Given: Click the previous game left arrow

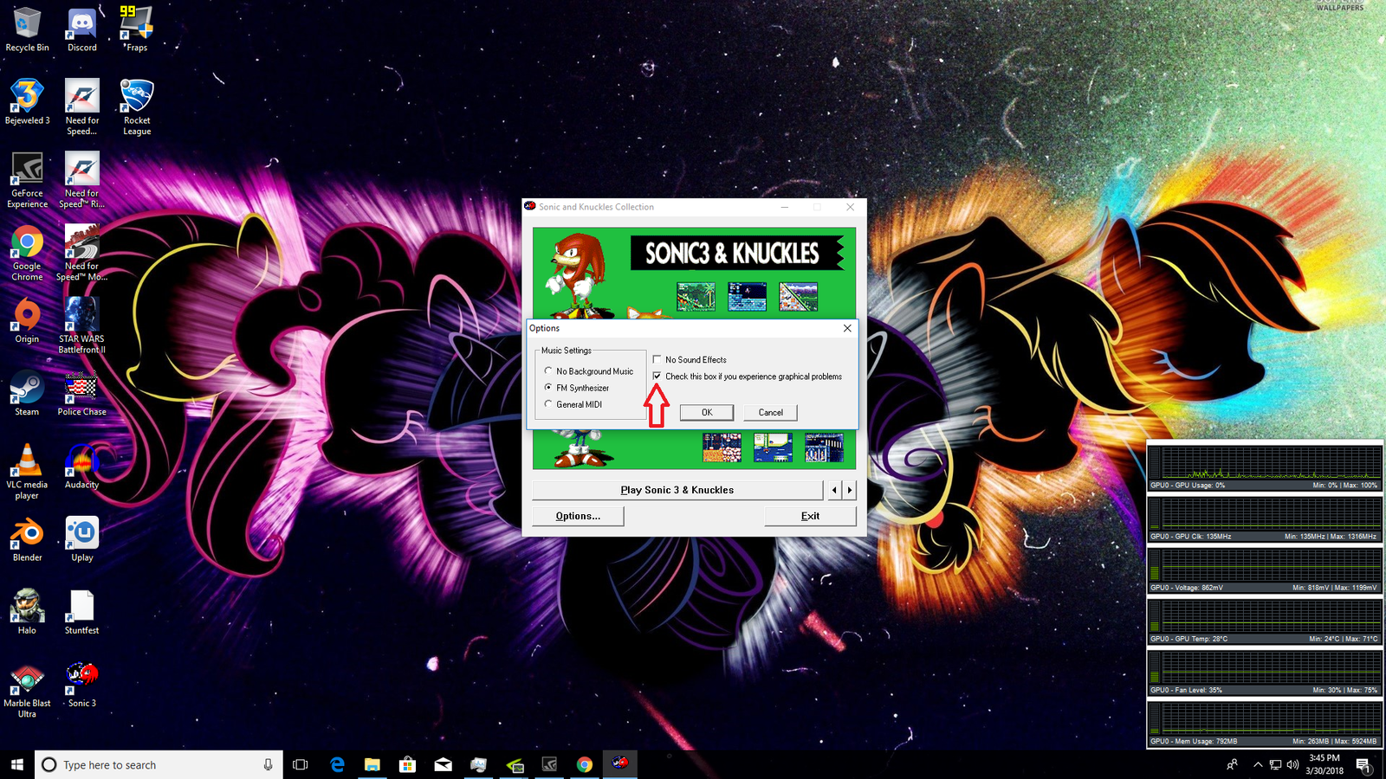Looking at the screenshot, I should pyautogui.click(x=834, y=490).
